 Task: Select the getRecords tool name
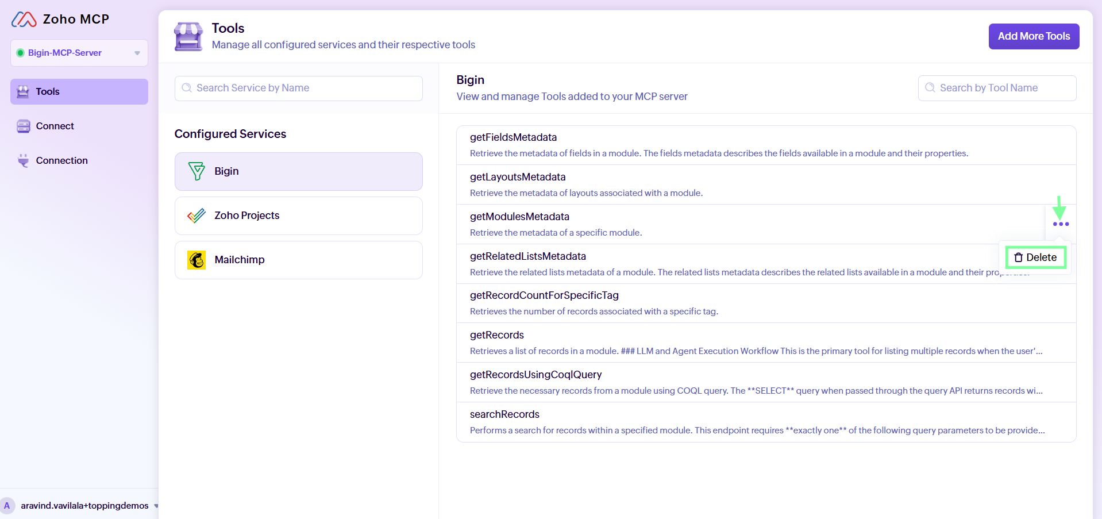497,335
